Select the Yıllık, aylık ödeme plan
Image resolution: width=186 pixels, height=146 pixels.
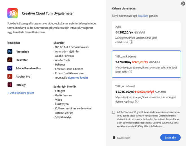coord(146,64)
